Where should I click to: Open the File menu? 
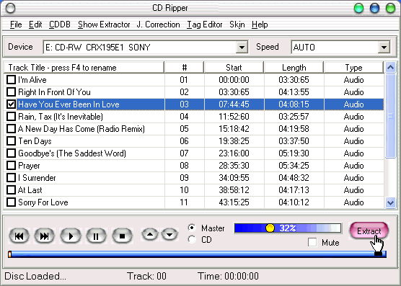coord(16,24)
